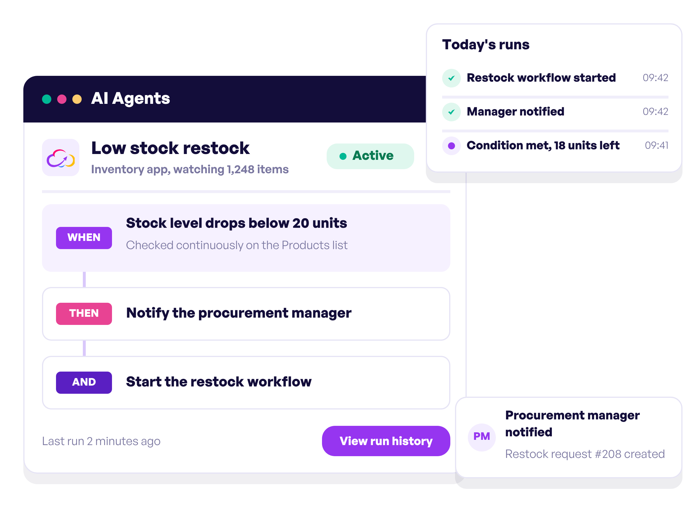Viewport: 700px width, 525px height.
Task: Click the Low stock restock title
Action: pos(170,148)
